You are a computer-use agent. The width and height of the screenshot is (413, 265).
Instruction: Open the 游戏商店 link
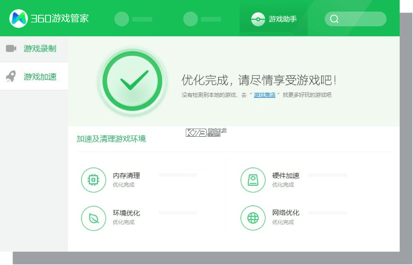(x=264, y=95)
